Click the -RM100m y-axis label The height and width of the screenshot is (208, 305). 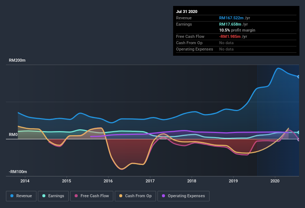coord(18,172)
